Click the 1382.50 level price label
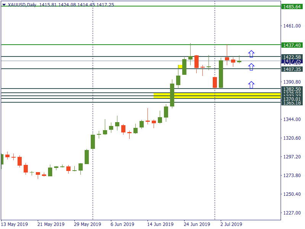 [292, 89]
